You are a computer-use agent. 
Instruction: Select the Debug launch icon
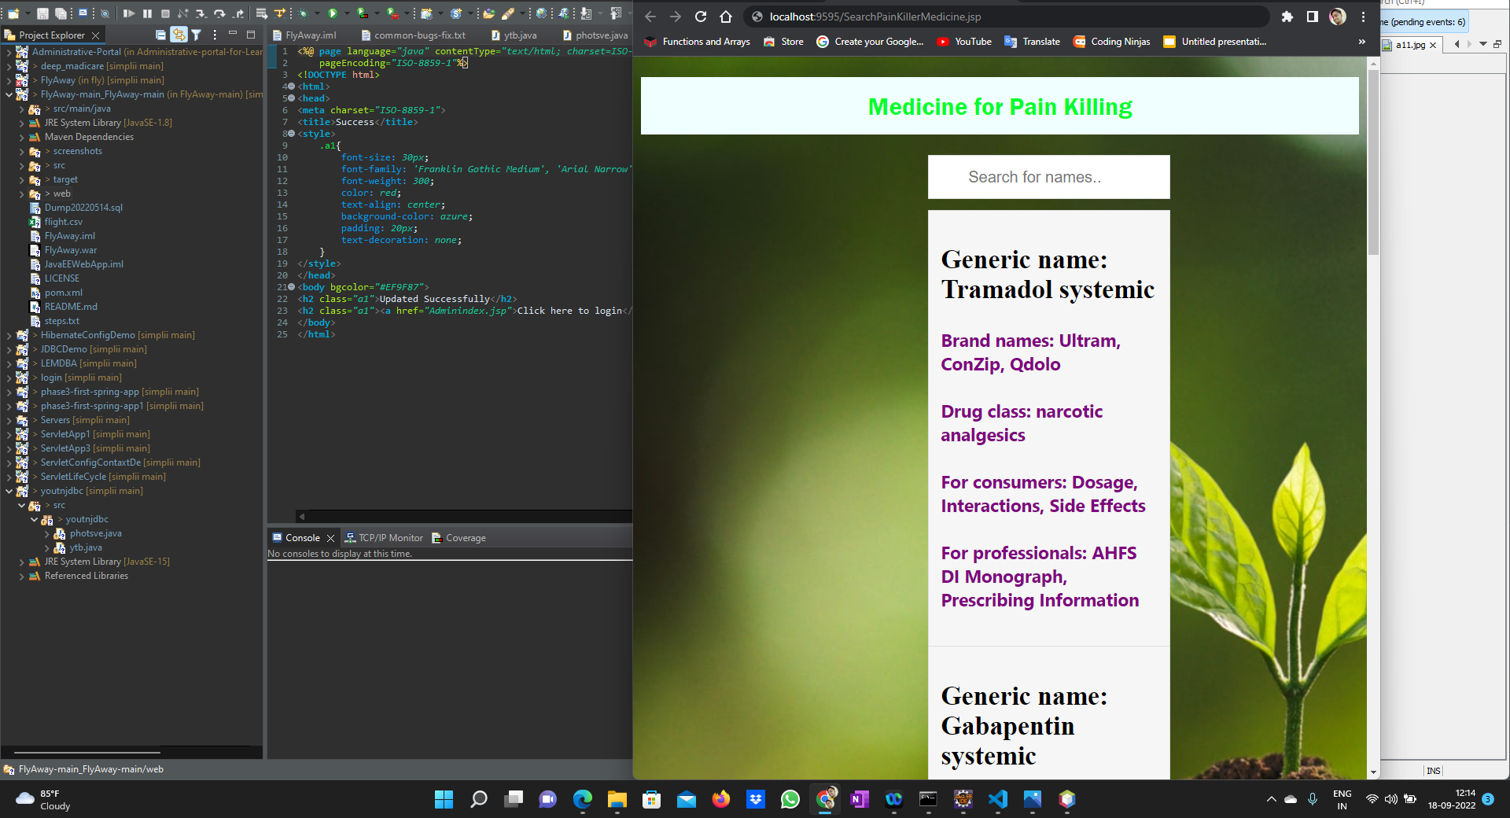tap(303, 13)
